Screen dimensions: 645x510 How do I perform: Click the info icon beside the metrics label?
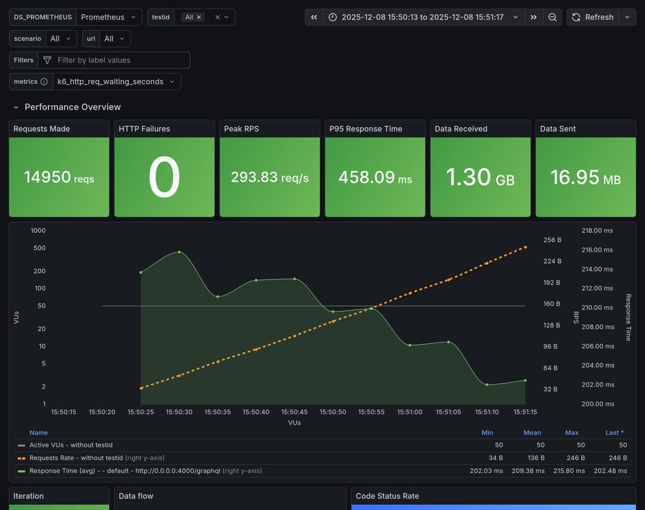[43, 81]
